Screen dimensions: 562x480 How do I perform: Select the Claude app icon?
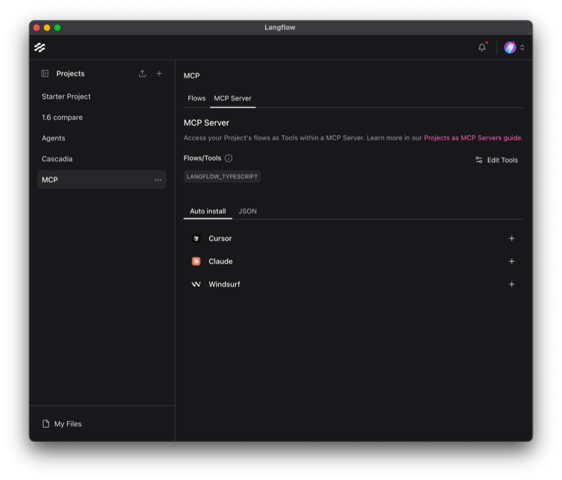click(196, 261)
